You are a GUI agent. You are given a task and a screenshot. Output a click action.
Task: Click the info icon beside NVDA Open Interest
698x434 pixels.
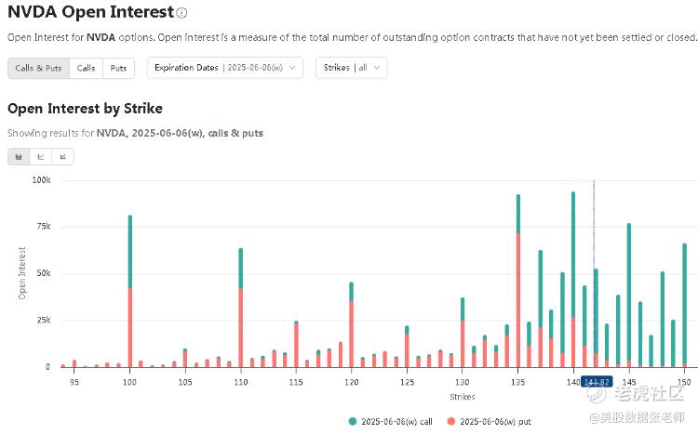(x=181, y=13)
